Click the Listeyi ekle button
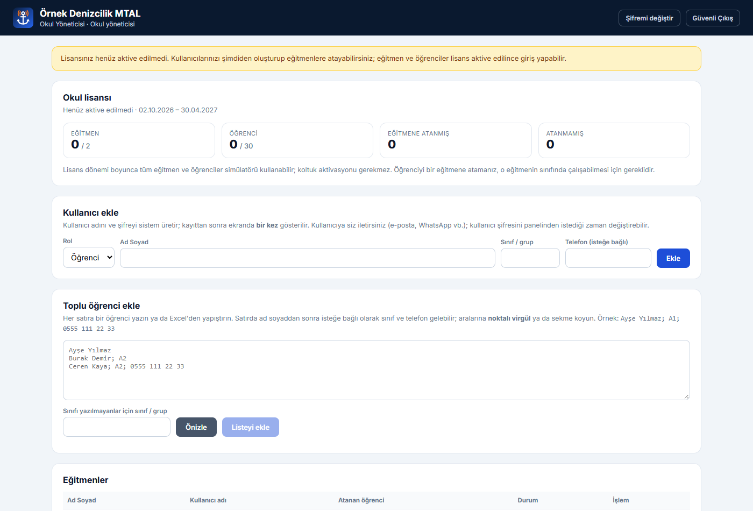Image resolution: width=753 pixels, height=511 pixels. point(251,427)
